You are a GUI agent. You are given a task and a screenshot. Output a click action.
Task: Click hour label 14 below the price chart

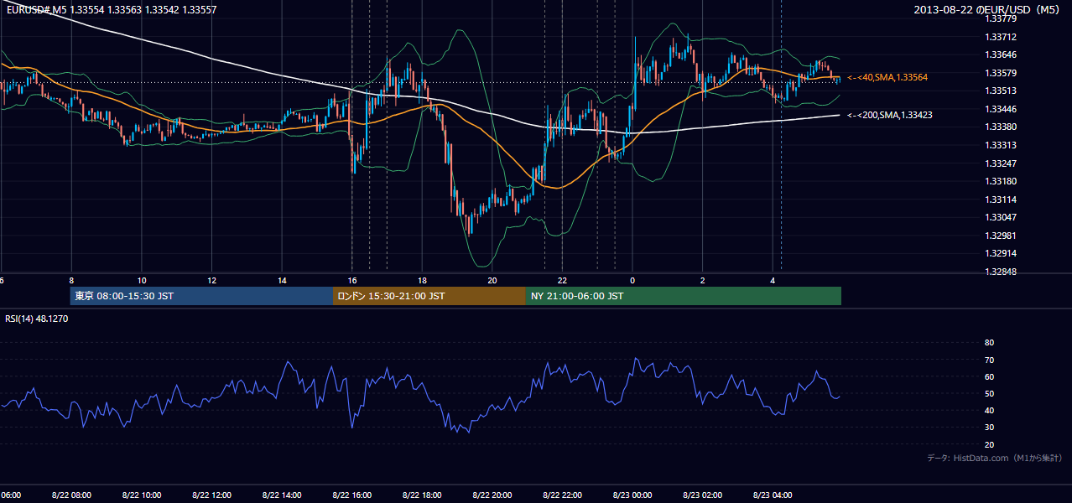(282, 280)
